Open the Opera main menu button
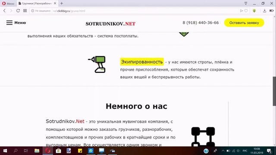 8,3
